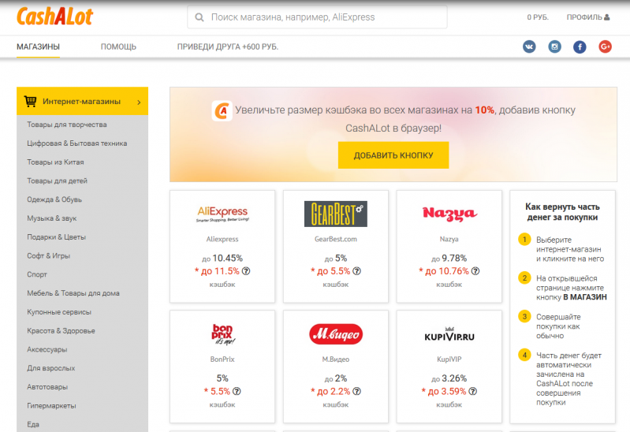Viewport: 630px width, 432px height.
Task: Select Музыка & звук category
Action: pos(51,218)
